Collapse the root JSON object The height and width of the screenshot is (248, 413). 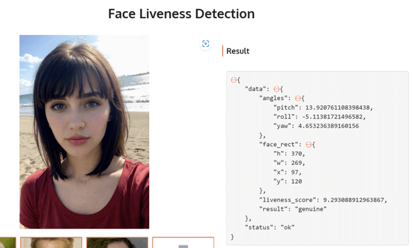[x=233, y=80]
